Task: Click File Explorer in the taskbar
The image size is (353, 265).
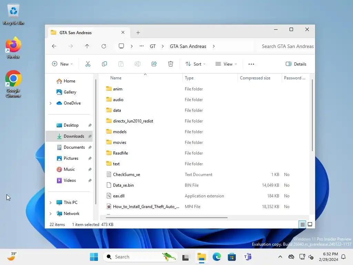Action: (x=201, y=257)
